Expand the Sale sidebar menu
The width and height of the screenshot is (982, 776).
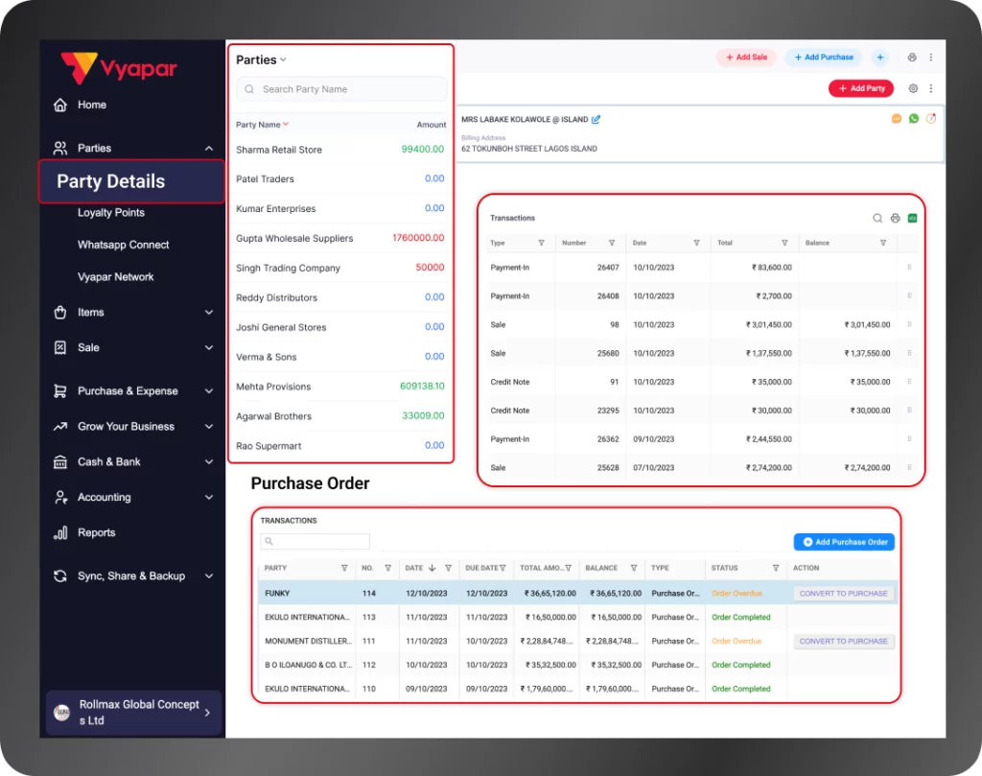(87, 347)
